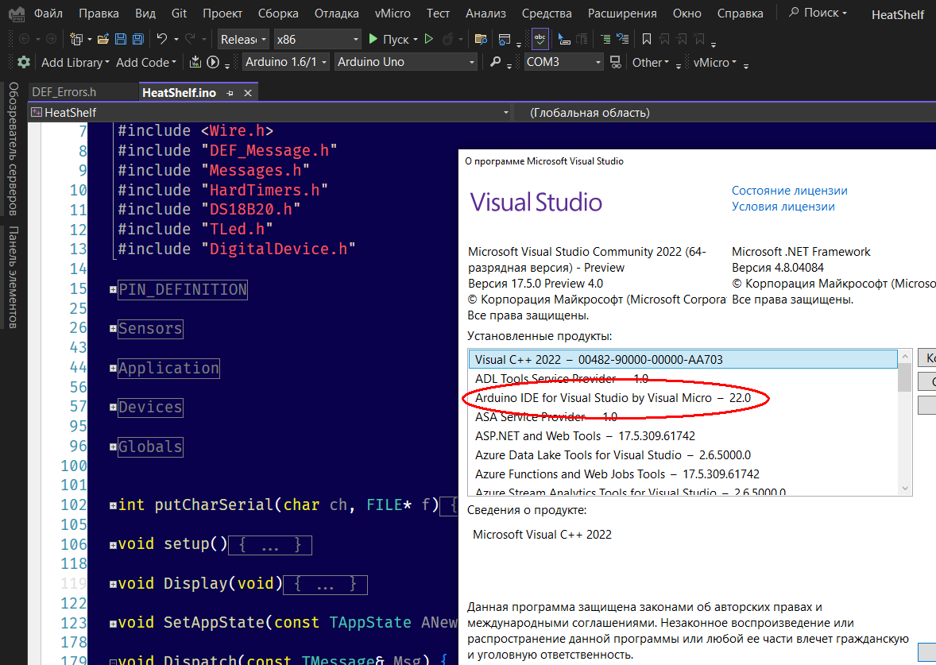
Task: Open the serial monitor icon next to COM3
Action: pyautogui.click(x=616, y=62)
